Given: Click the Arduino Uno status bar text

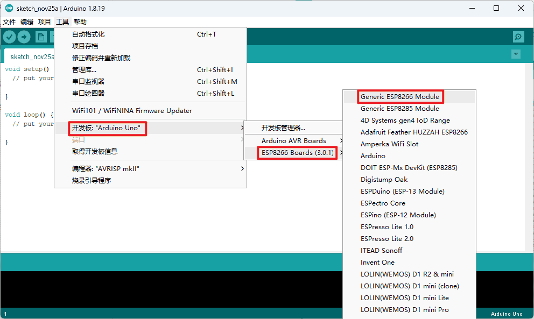Looking at the screenshot, I should point(507,314).
